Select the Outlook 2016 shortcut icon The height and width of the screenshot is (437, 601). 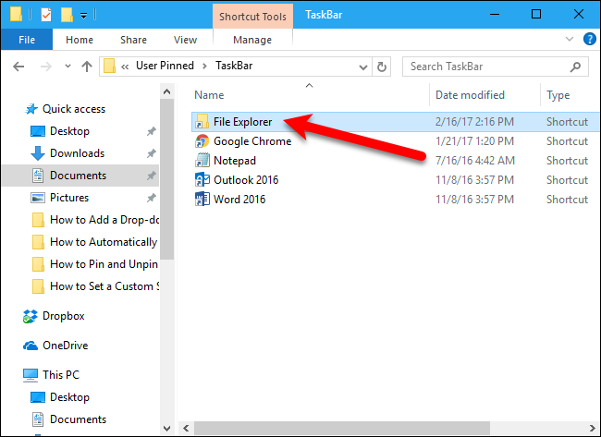point(202,180)
